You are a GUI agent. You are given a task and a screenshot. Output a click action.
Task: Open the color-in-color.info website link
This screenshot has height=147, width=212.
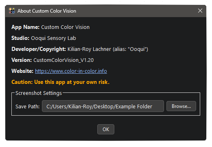point(71,71)
